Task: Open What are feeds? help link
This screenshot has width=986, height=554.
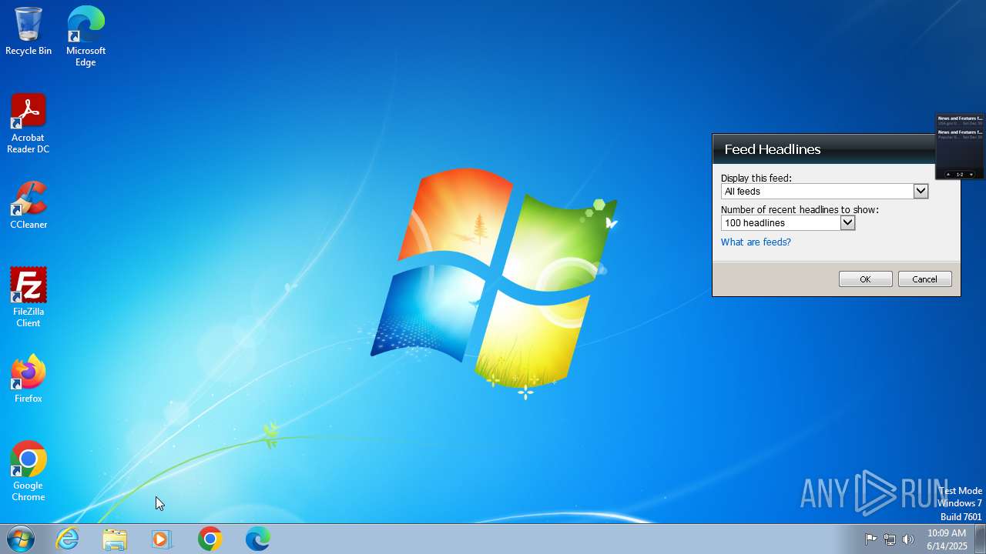Action: click(756, 242)
